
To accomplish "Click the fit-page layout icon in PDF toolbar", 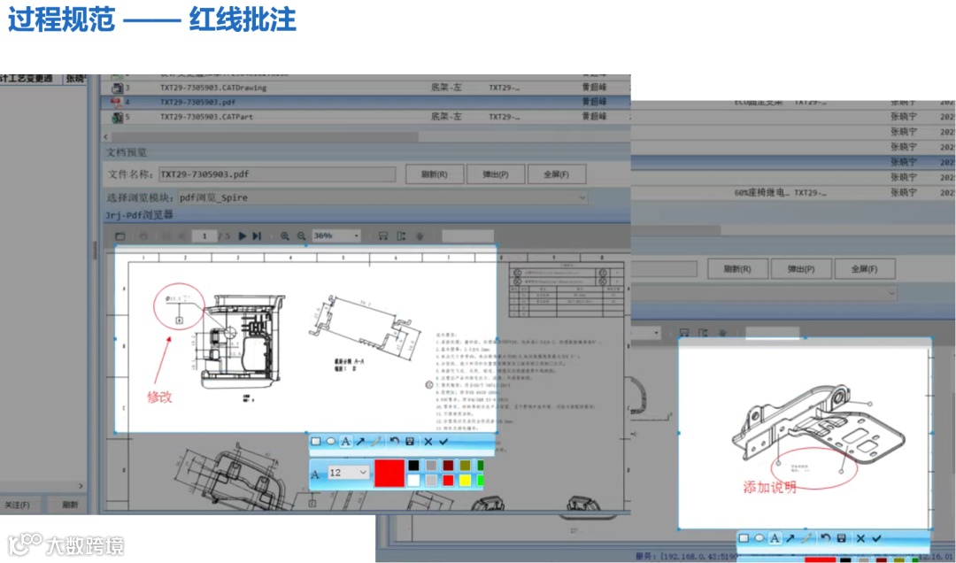I will click(401, 236).
